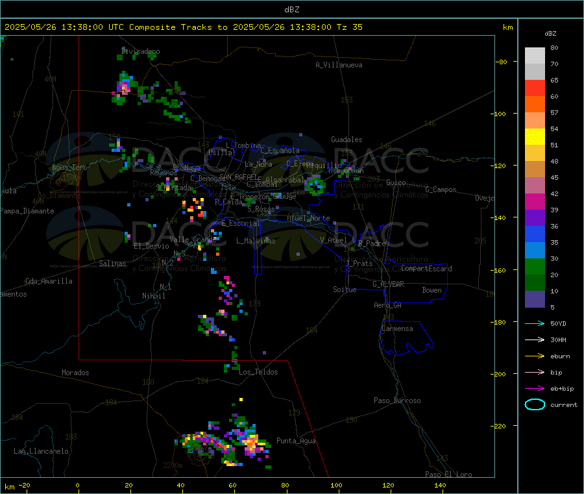Click the cyan 50YD arrow legend

pyautogui.click(x=535, y=323)
